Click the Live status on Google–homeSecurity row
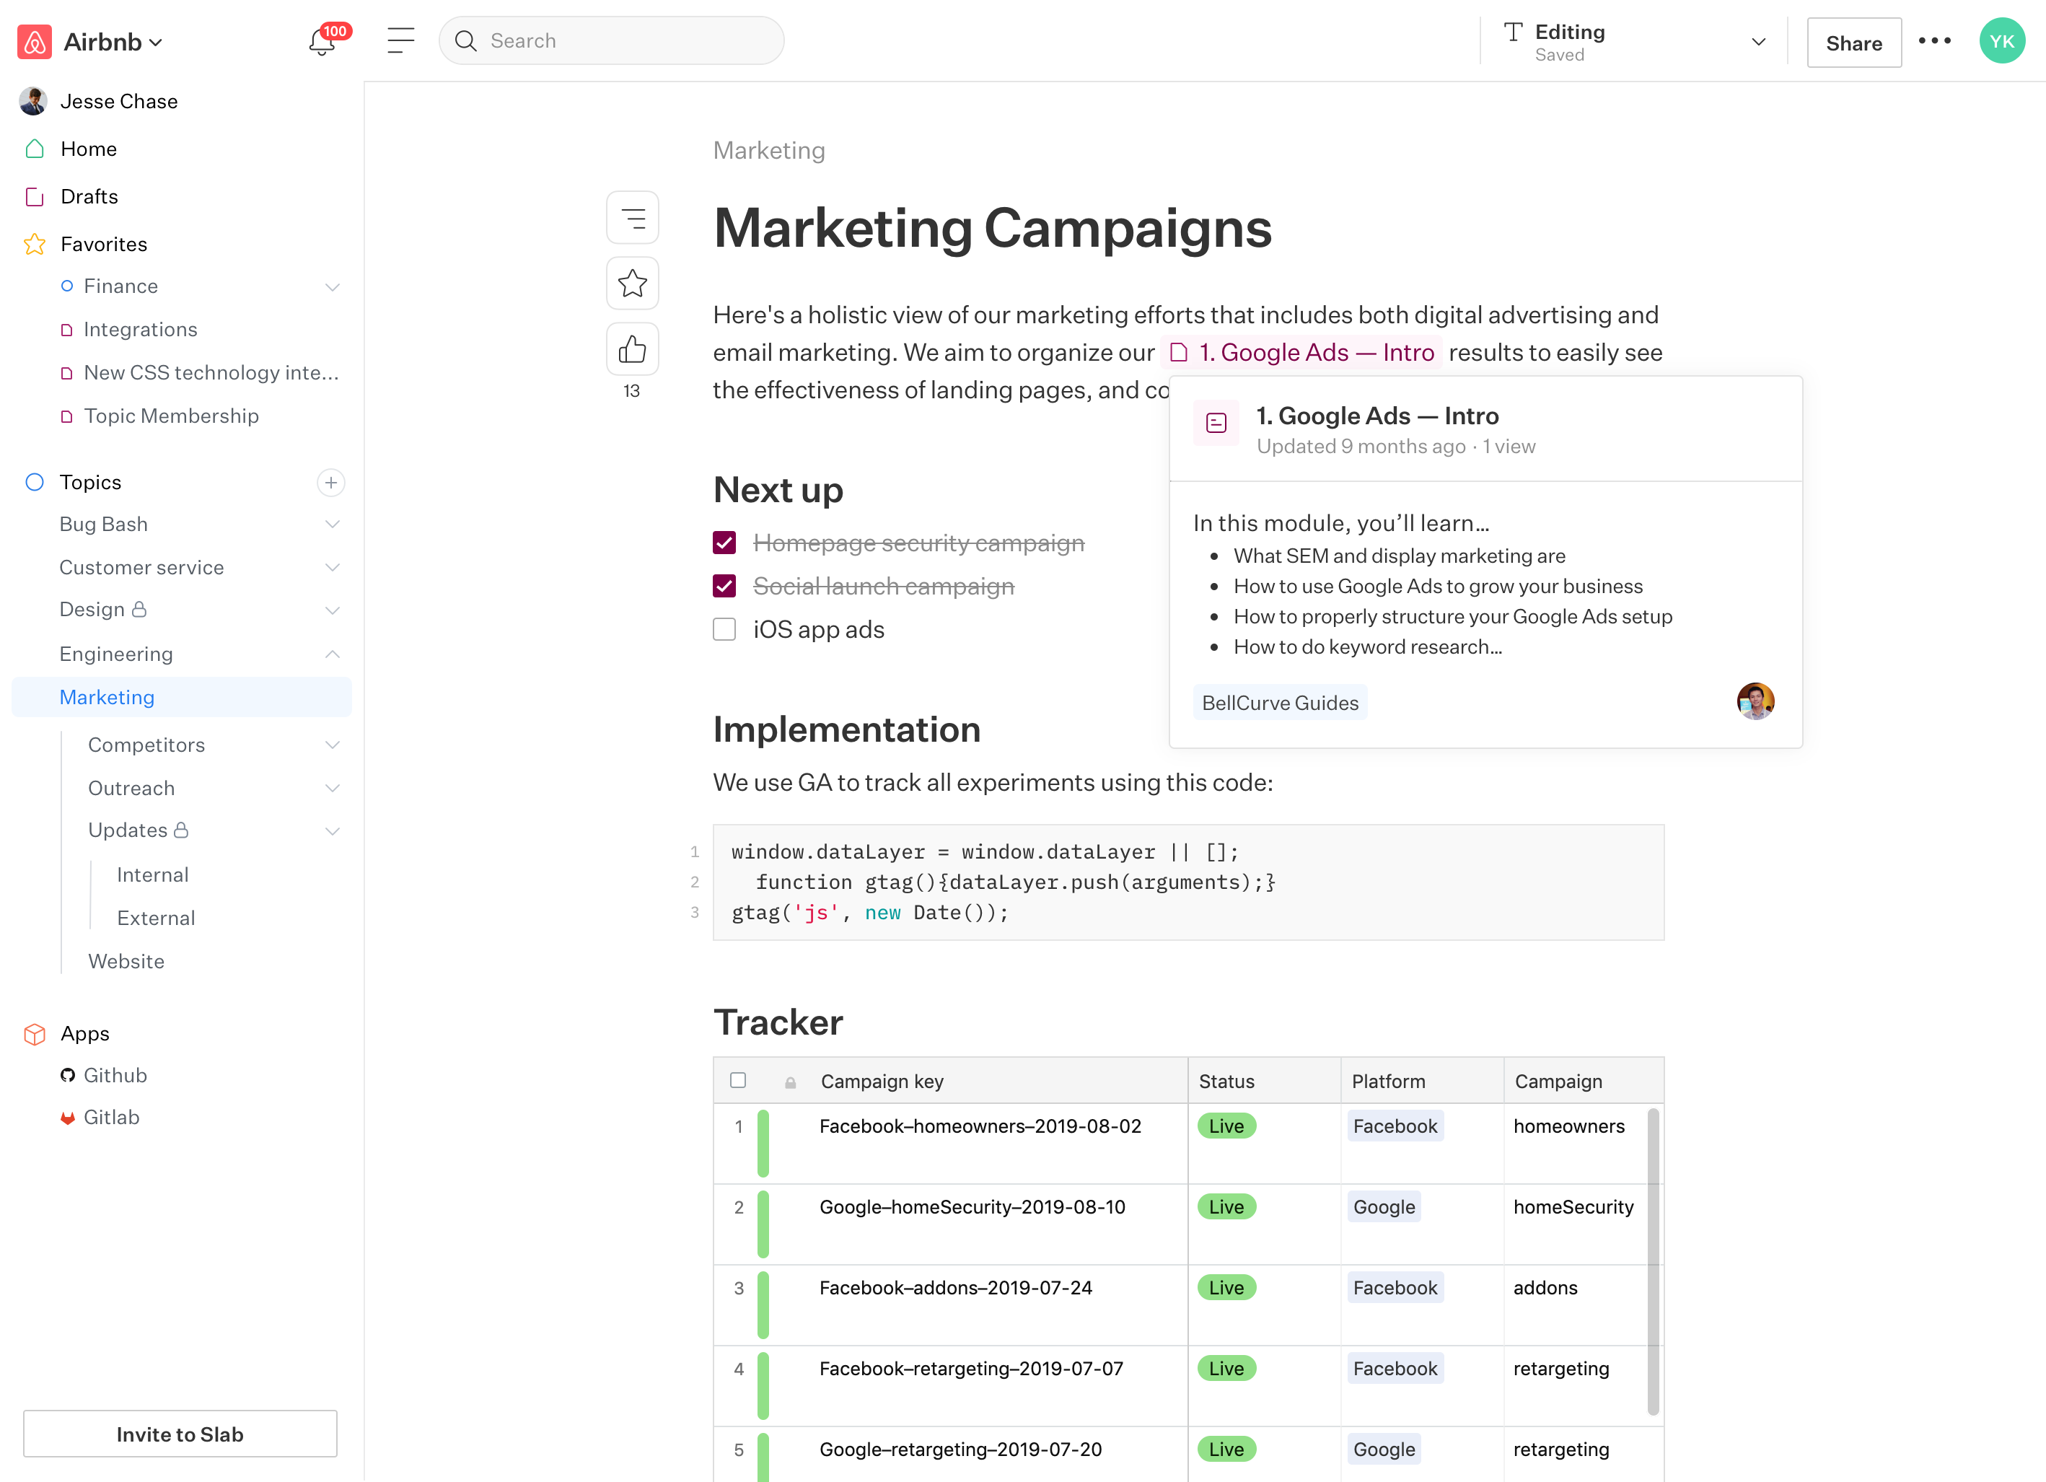 click(x=1226, y=1207)
